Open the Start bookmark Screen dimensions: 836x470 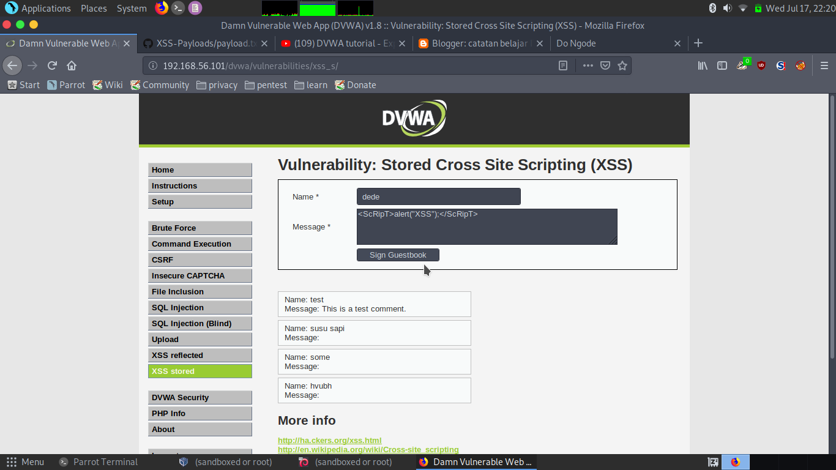[23, 85]
